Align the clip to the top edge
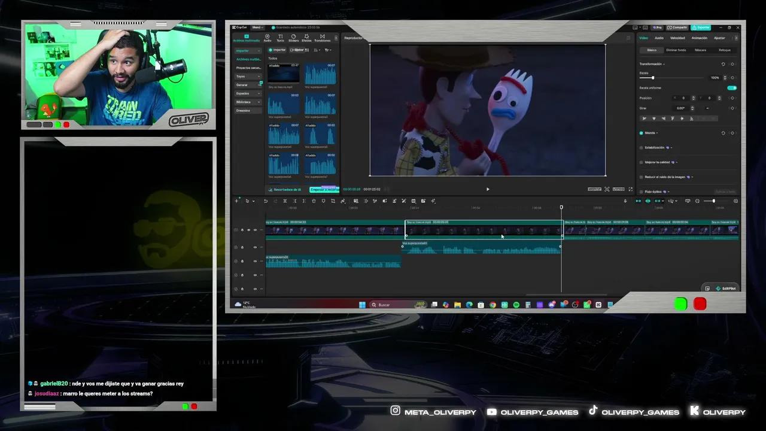This screenshot has height=431, width=766. [x=673, y=119]
